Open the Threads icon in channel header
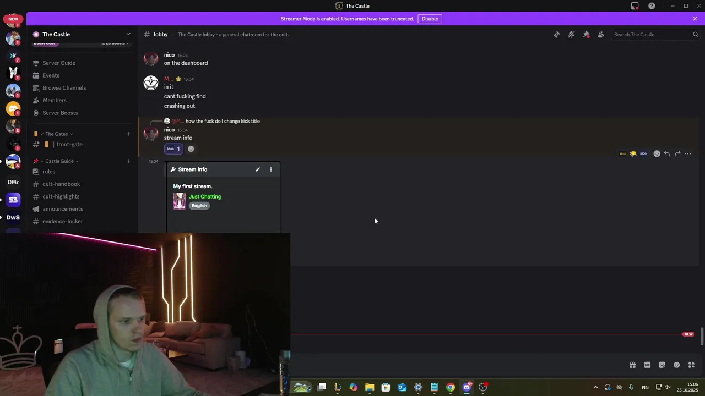 pyautogui.click(x=556, y=34)
